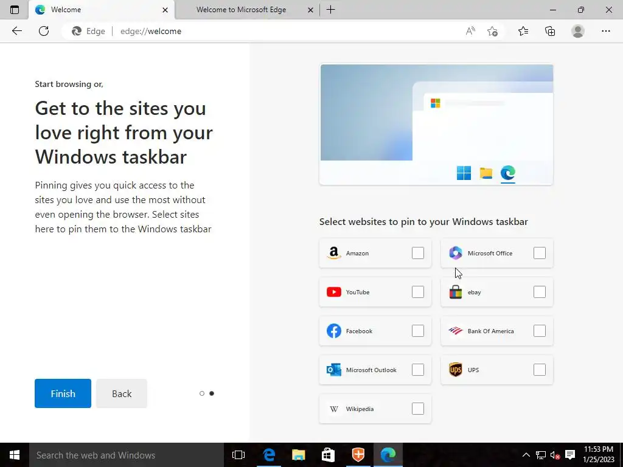Check the Microsoft Office checkbox
Image resolution: width=623 pixels, height=467 pixels.
(x=540, y=253)
